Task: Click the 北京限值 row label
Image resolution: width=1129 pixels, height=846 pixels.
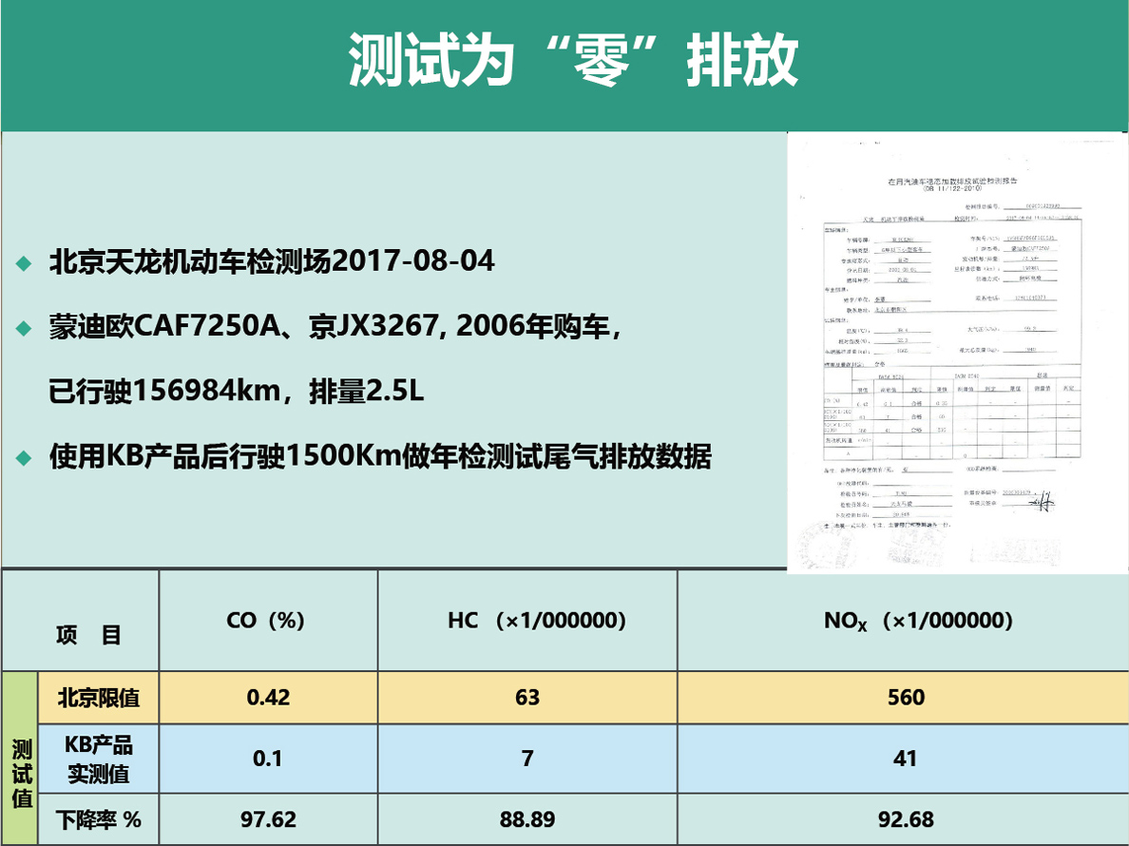Action: tap(98, 698)
